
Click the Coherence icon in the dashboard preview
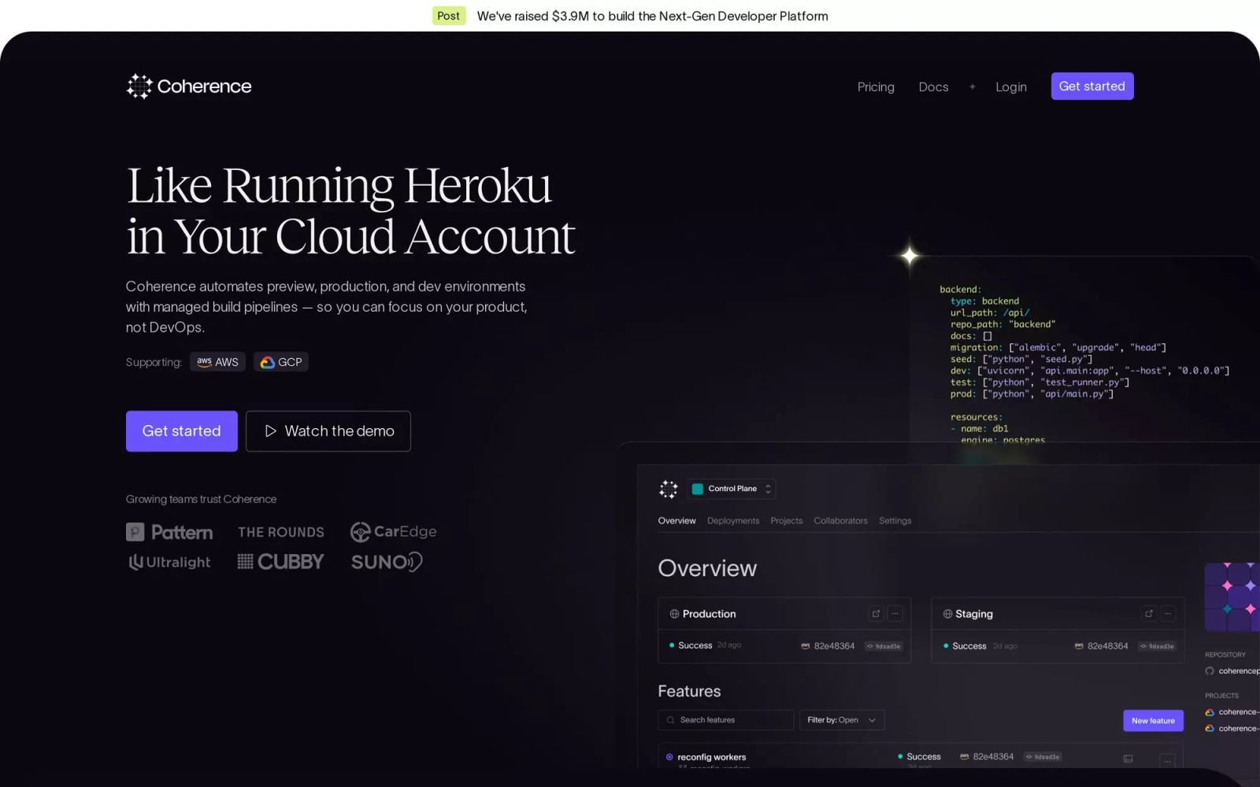tap(668, 489)
